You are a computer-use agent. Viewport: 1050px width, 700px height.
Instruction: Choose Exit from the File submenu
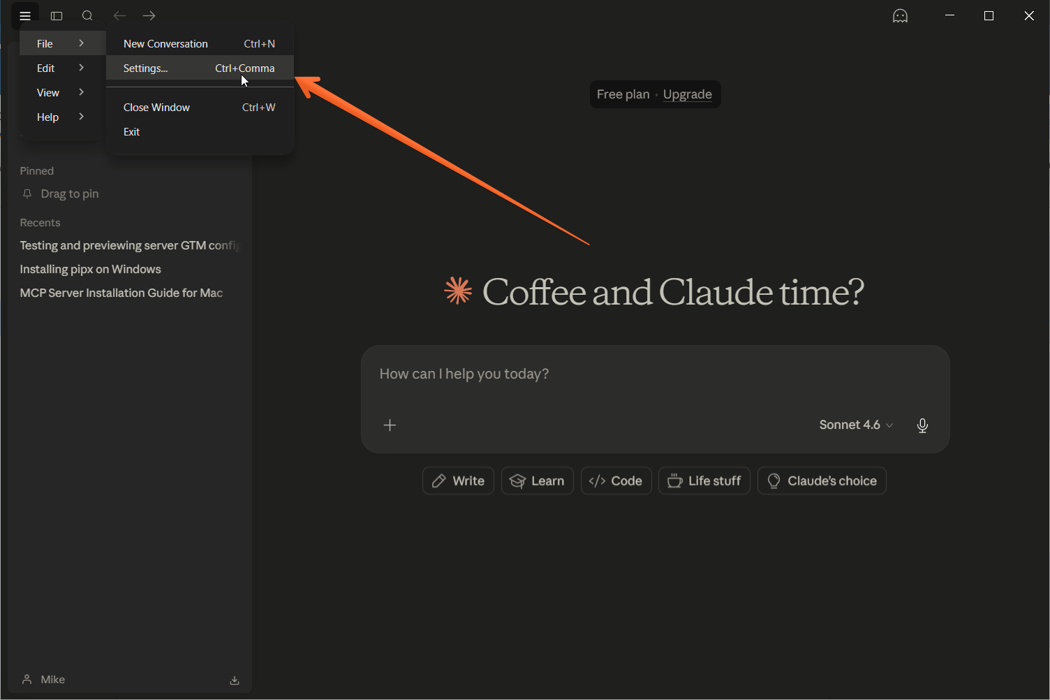coord(200,131)
